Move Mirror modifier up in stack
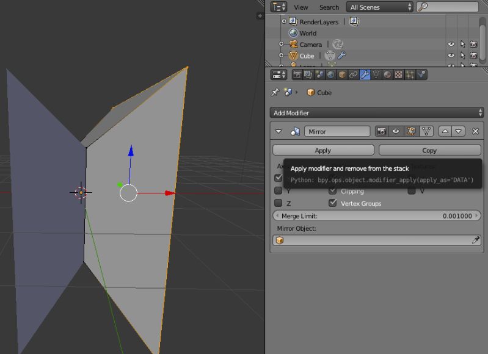Viewport: 488px width, 354px height. [445, 131]
